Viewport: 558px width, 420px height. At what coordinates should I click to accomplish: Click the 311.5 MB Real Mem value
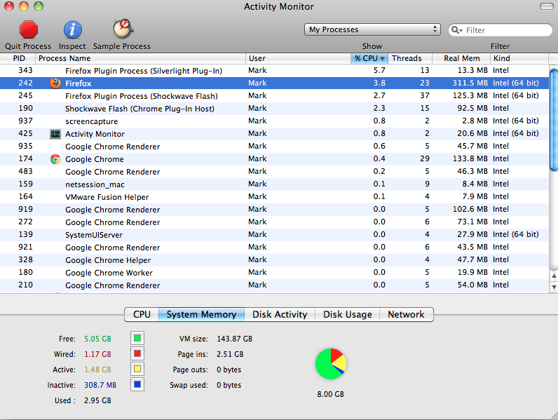pos(470,83)
